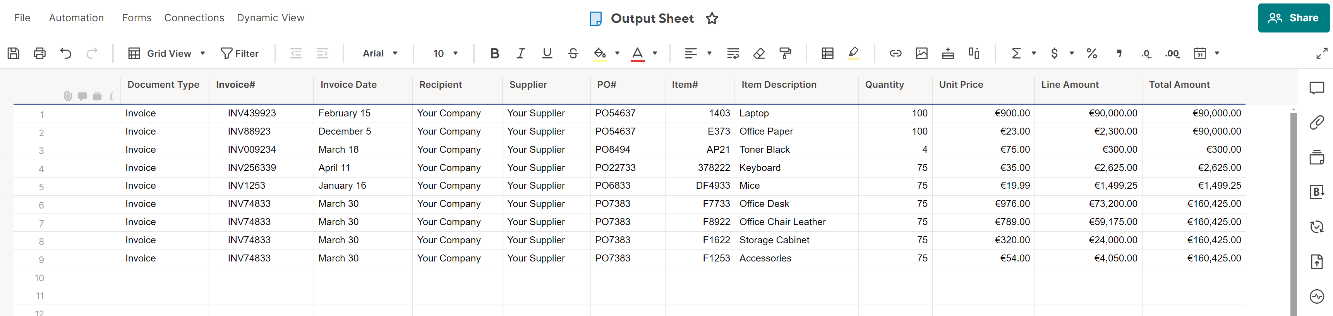This screenshot has height=316, width=1333.
Task: Click the Insert row icon
Action: 948,53
